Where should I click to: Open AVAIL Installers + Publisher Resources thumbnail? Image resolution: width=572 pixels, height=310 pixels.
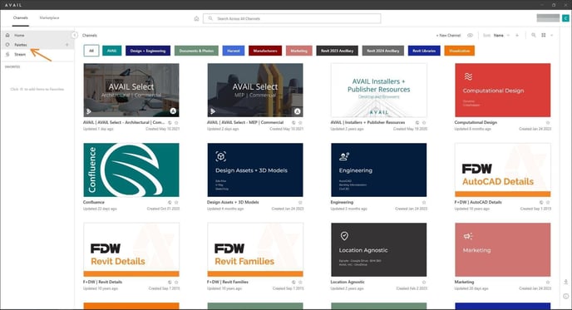378,90
